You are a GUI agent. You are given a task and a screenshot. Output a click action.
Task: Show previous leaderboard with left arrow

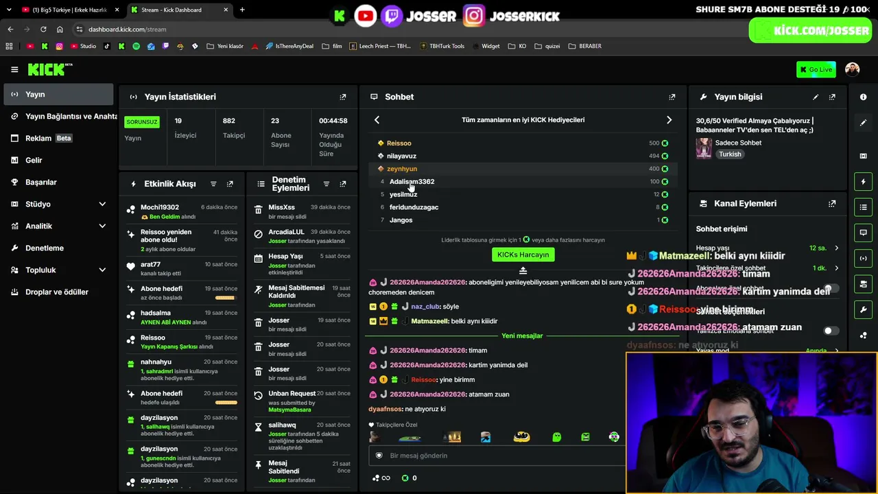tap(377, 120)
